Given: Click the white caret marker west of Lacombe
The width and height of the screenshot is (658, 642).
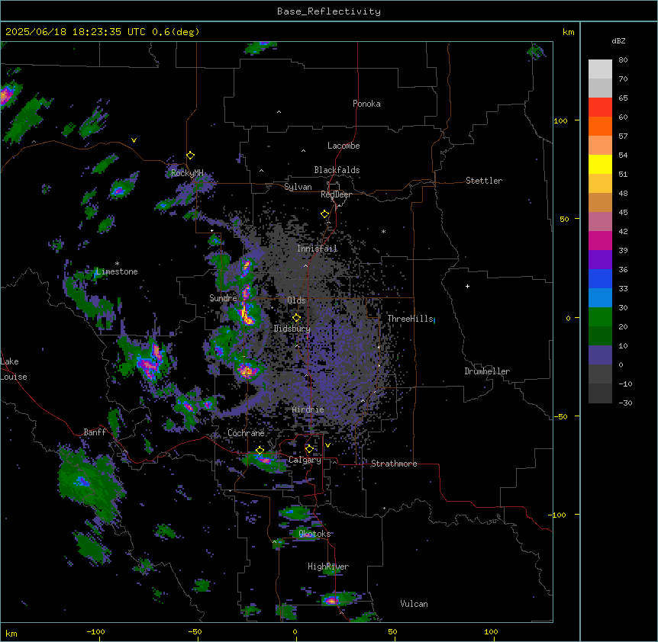Looking at the screenshot, I should pyautogui.click(x=303, y=150).
